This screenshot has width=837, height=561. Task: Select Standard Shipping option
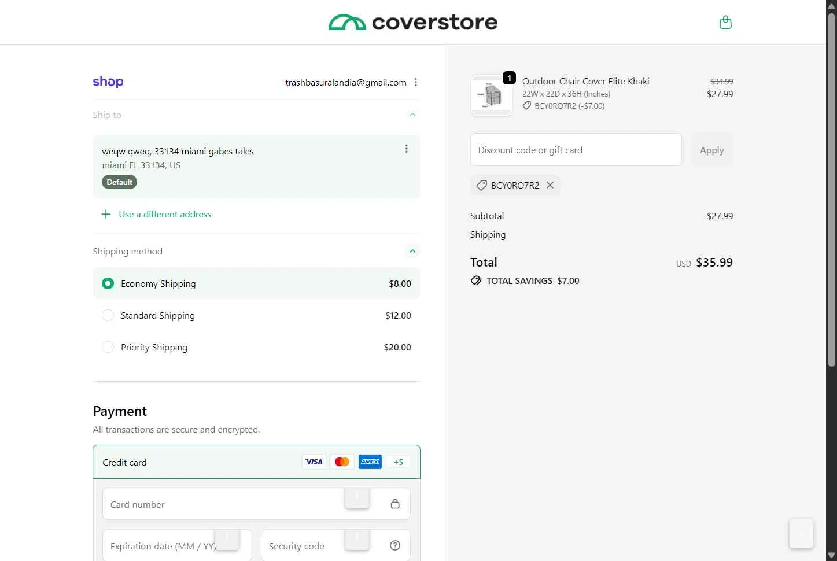click(256, 315)
